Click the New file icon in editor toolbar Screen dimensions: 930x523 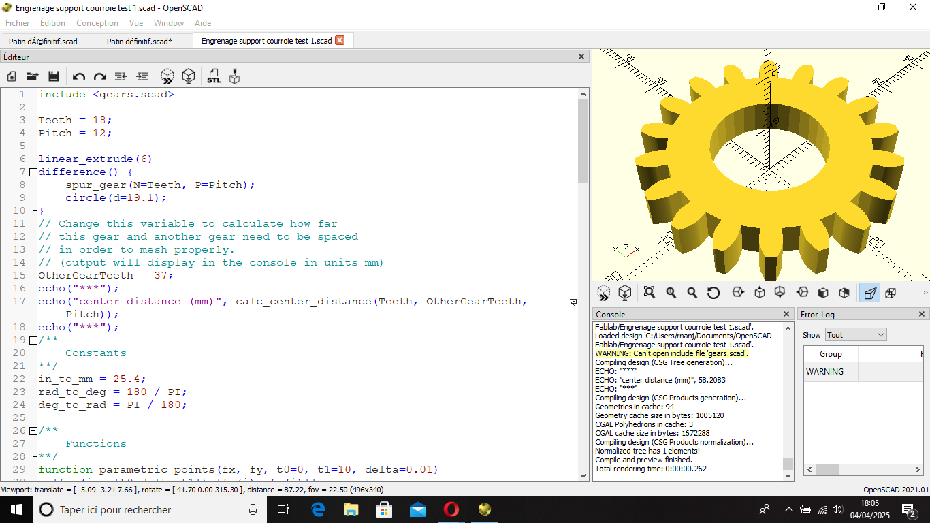click(12, 77)
